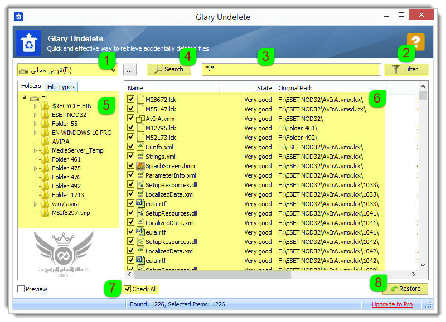Click the Restore button
The height and width of the screenshot is (322, 446).
[x=405, y=289]
